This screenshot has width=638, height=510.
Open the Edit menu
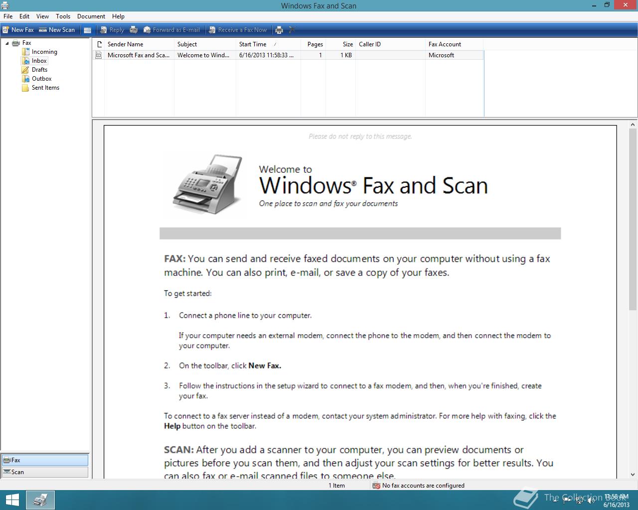click(x=24, y=16)
